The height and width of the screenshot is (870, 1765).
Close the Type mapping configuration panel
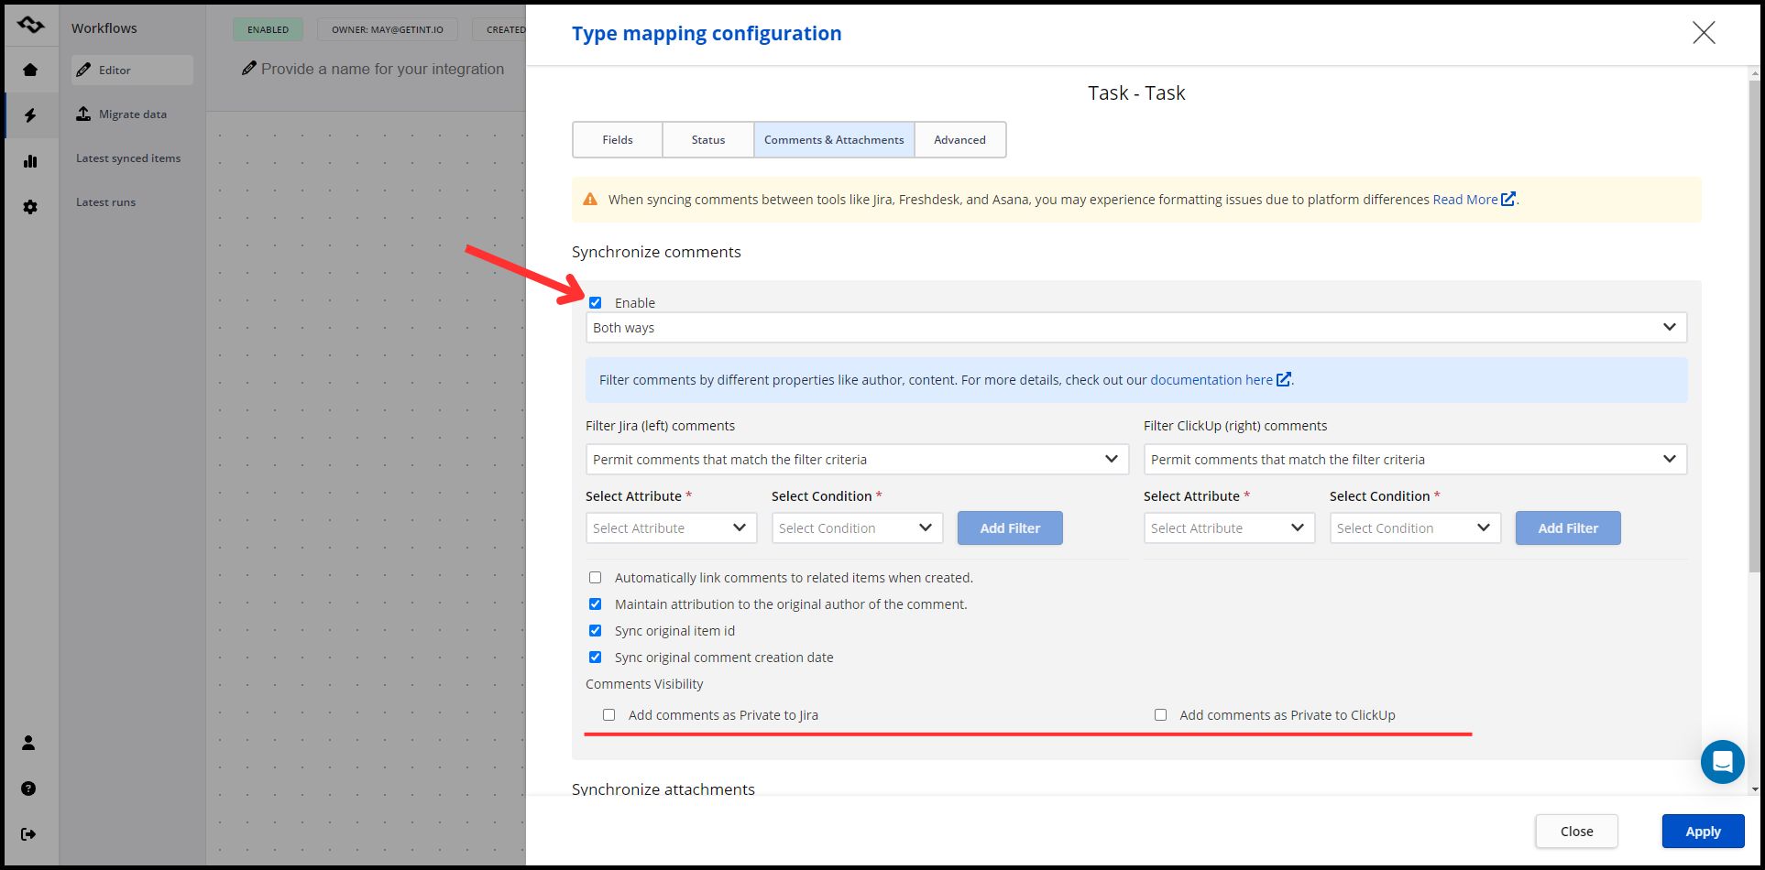click(1704, 33)
